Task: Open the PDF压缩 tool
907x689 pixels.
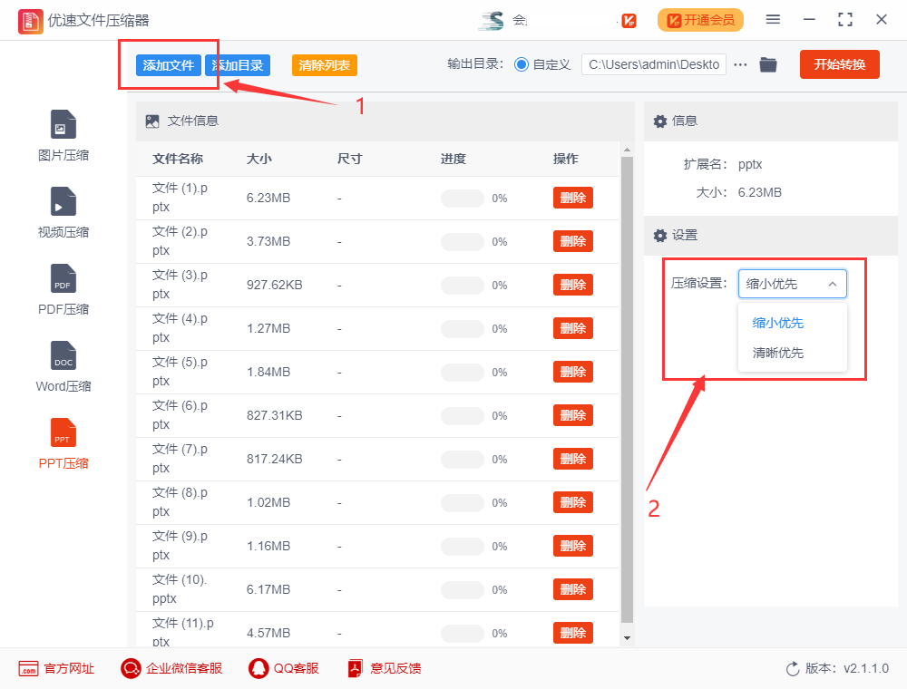Action: [63, 289]
